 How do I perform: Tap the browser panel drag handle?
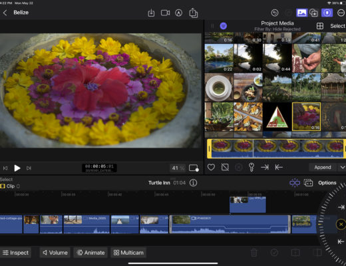[212, 26]
